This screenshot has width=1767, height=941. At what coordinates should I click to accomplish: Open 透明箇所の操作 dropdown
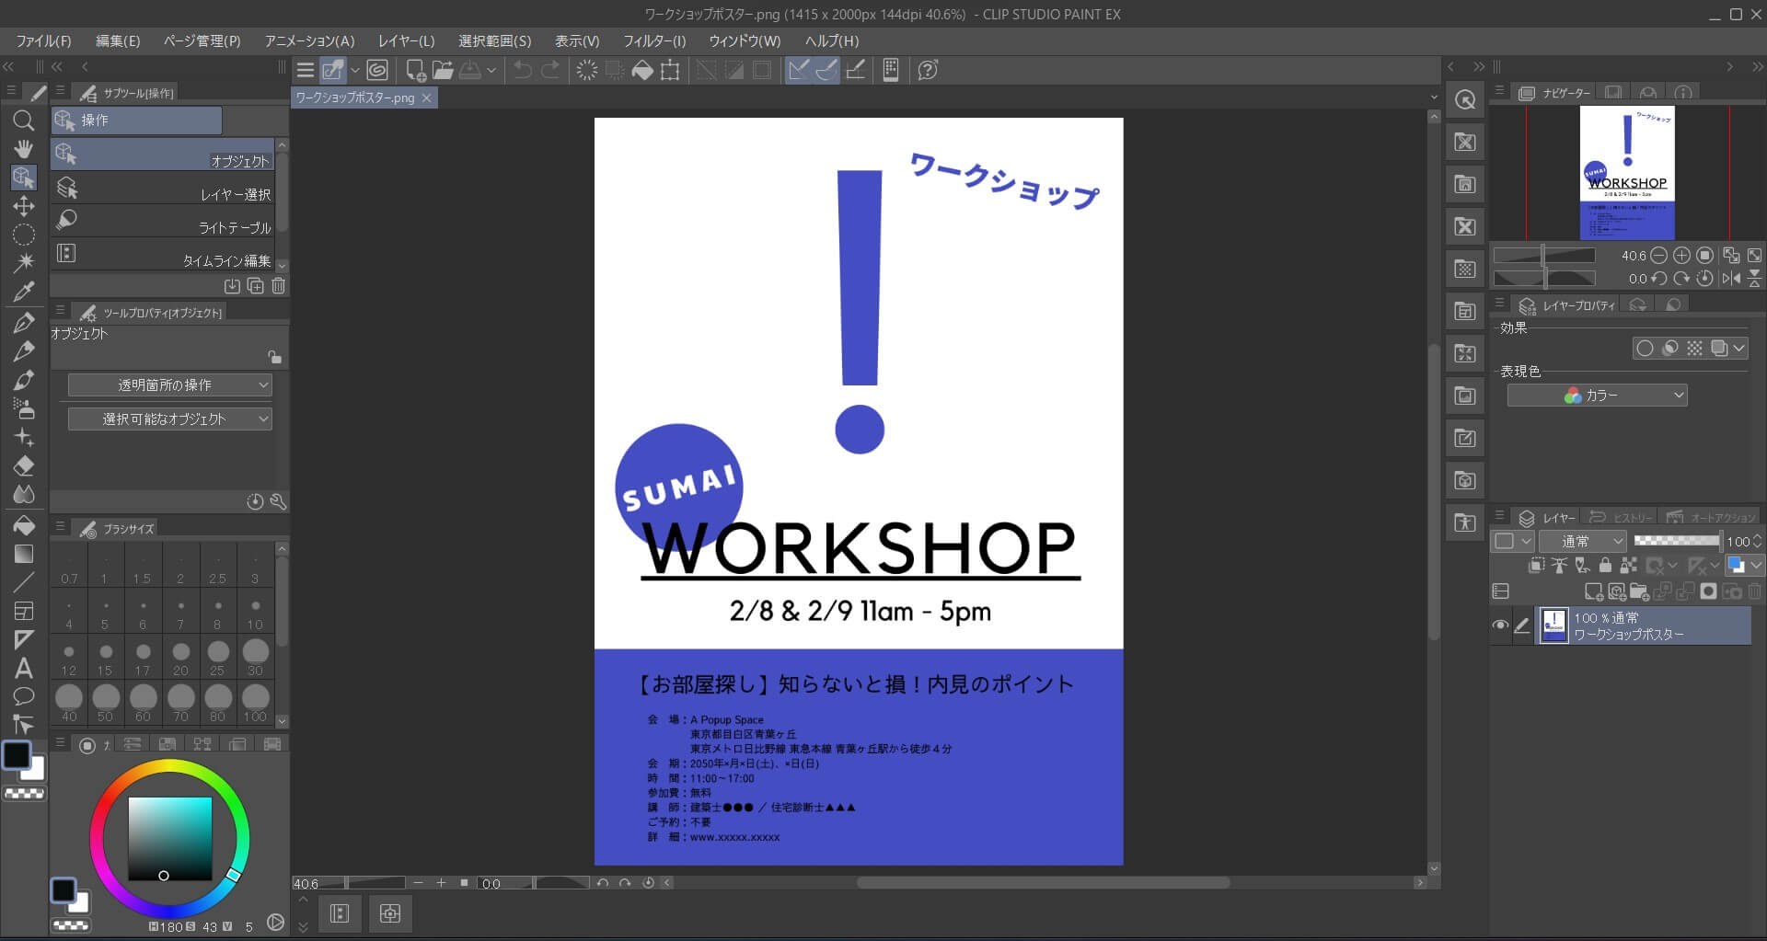tap(170, 385)
